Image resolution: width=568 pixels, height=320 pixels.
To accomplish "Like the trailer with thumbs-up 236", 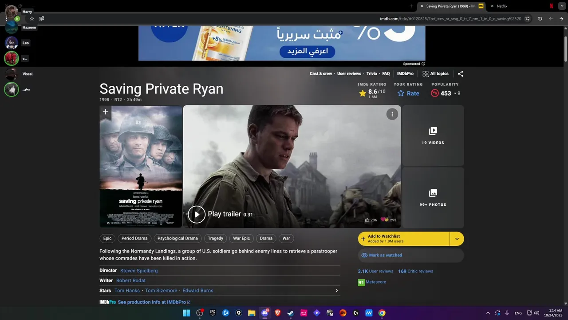I will click(x=371, y=220).
